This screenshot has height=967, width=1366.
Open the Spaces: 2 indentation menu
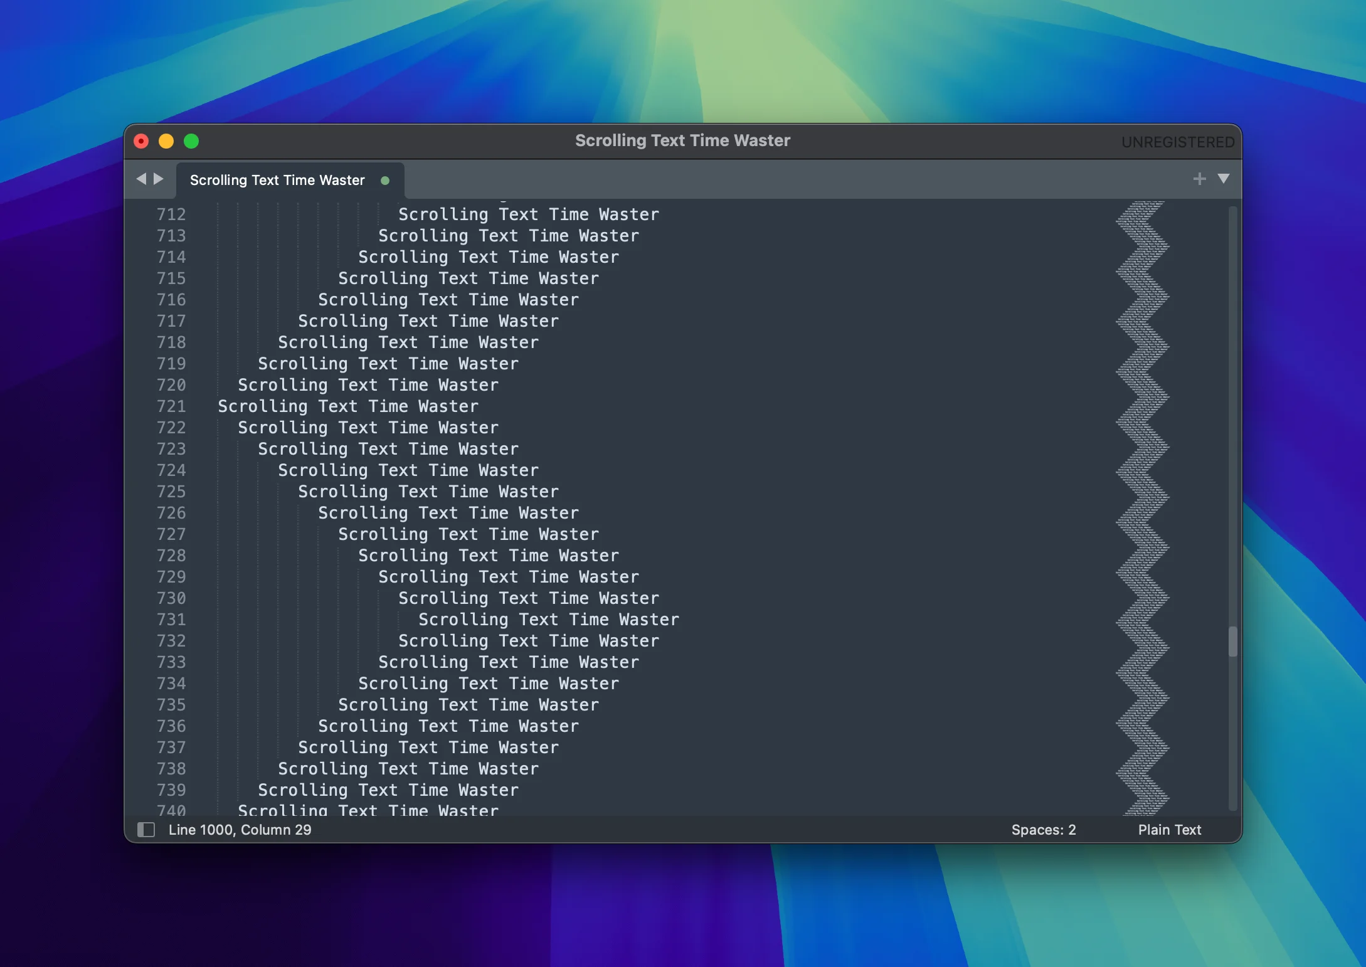click(1044, 830)
